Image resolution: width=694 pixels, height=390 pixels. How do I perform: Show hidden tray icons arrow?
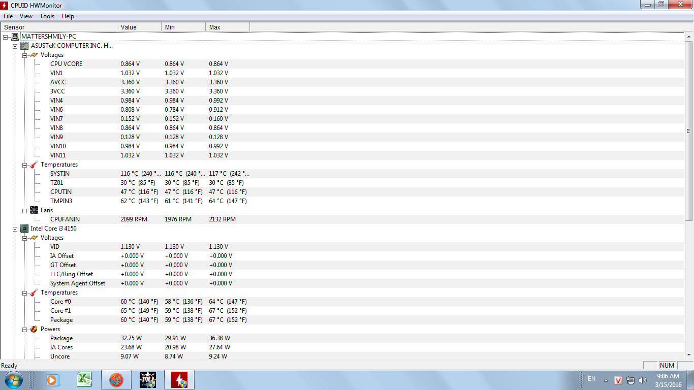(x=606, y=380)
